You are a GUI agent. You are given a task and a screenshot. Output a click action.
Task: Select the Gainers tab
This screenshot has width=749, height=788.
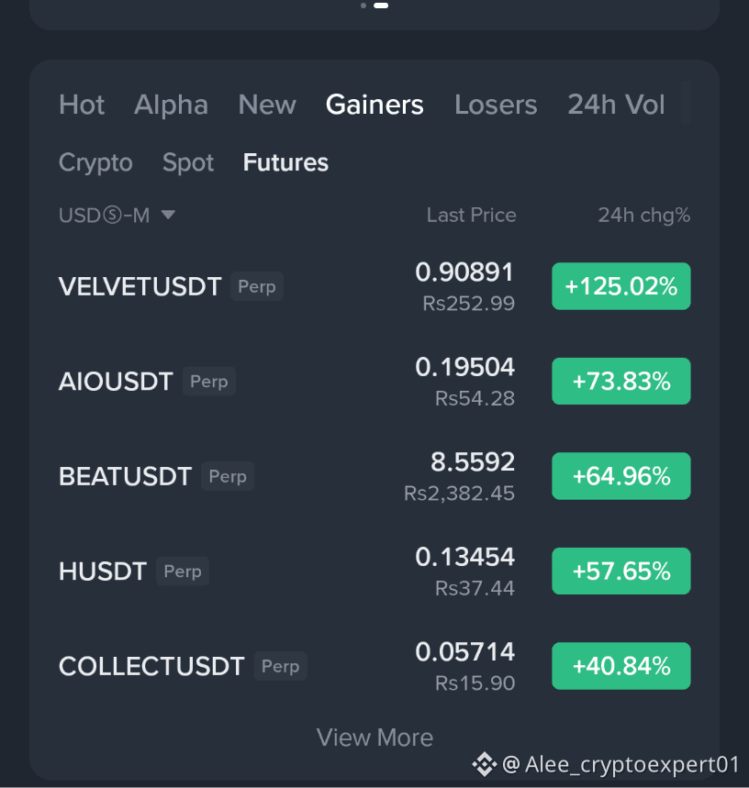tap(374, 105)
